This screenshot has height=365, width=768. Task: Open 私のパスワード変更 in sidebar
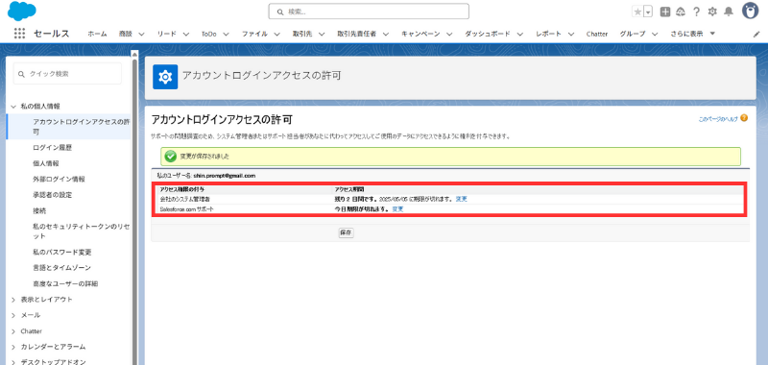tap(62, 253)
